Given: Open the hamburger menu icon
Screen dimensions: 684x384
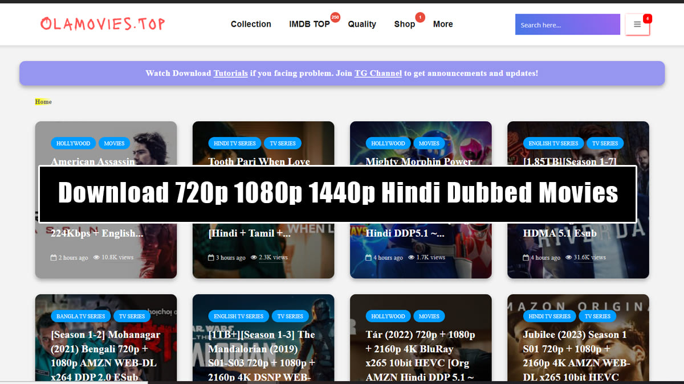Looking at the screenshot, I should coord(637,24).
